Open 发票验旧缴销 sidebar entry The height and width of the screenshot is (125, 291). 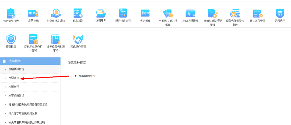pos(16,96)
